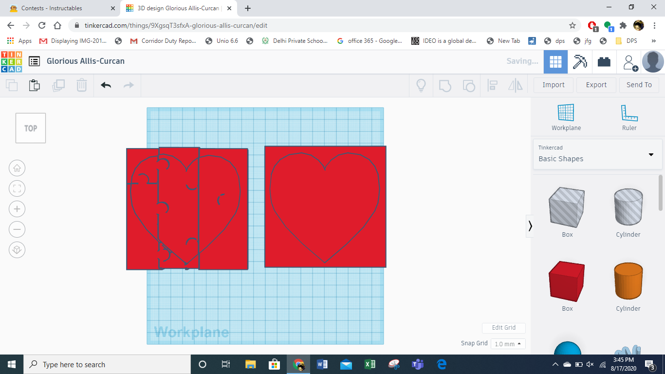Click the TOP view cube
The height and width of the screenshot is (374, 665).
pos(31,128)
